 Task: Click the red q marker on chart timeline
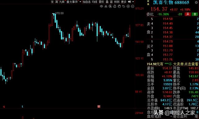click(x=4, y=107)
